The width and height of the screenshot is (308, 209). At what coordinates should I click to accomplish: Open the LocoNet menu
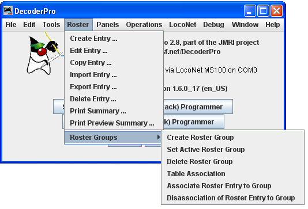[183, 25]
